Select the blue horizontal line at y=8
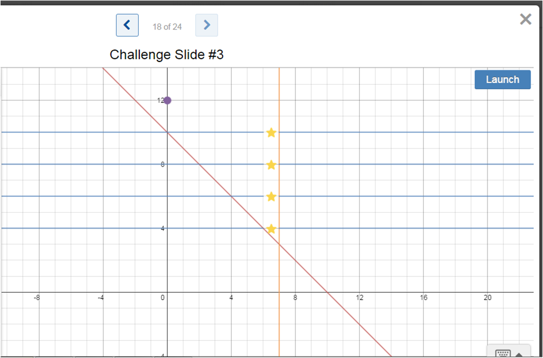This screenshot has height=358, width=543. tap(381, 164)
